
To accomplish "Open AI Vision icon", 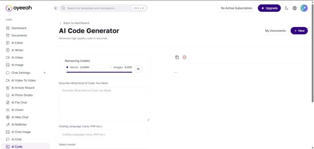I will click(8, 110).
